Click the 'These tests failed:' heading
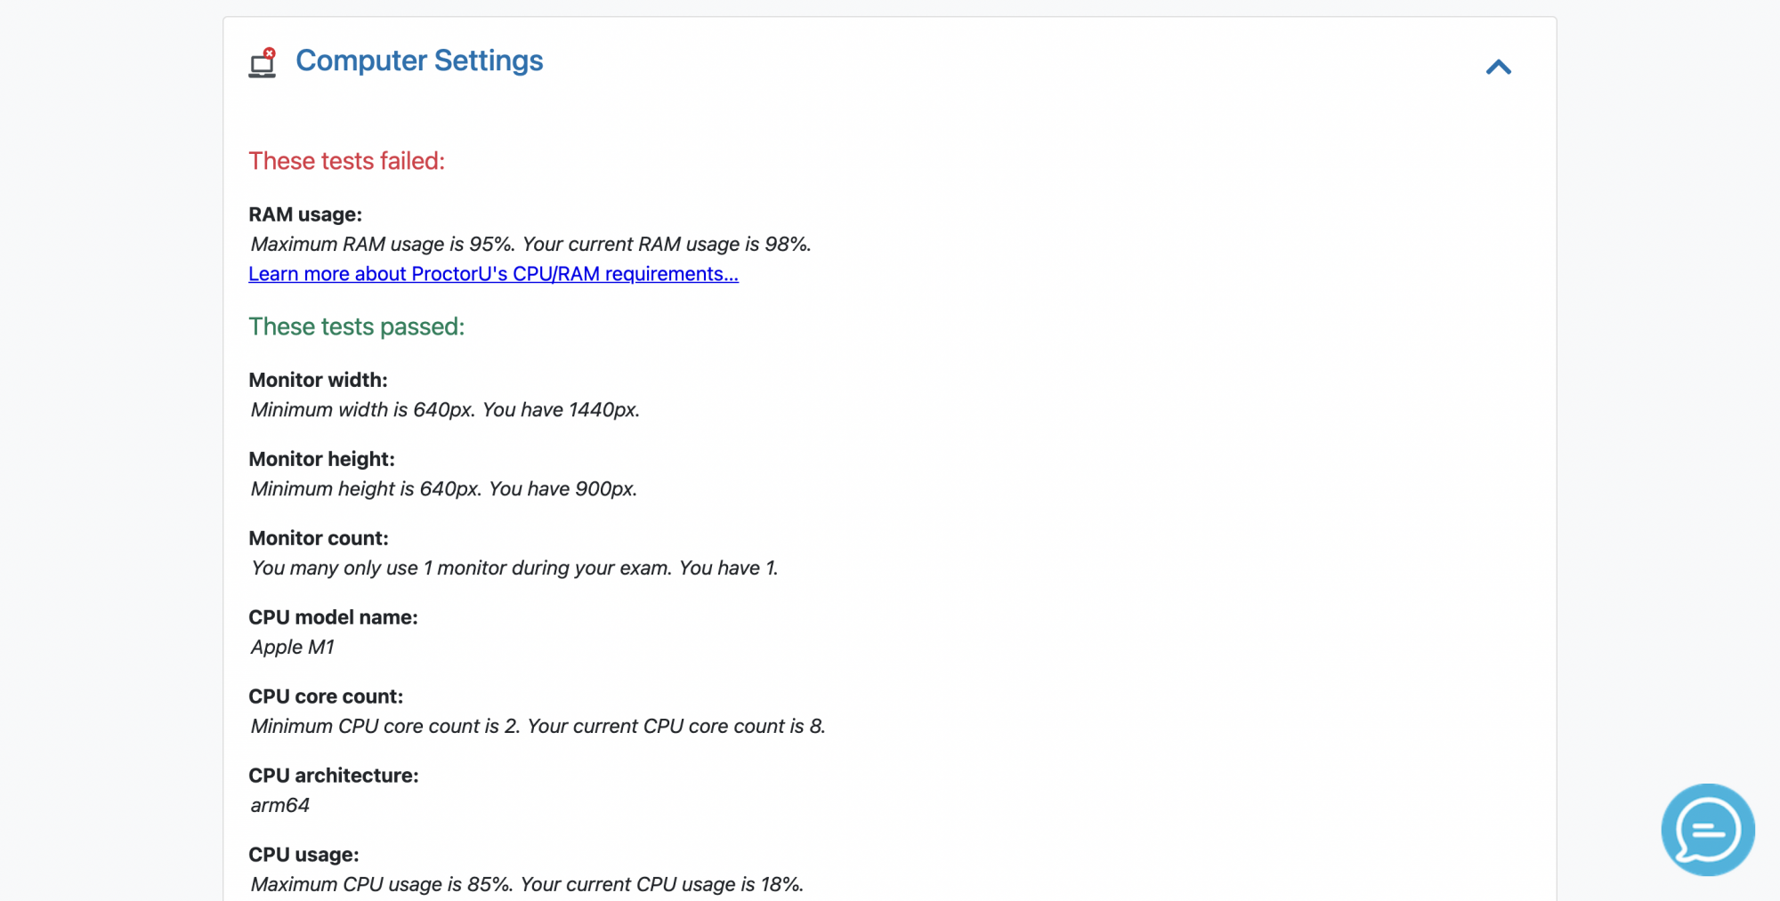This screenshot has width=1780, height=901. pos(346,161)
